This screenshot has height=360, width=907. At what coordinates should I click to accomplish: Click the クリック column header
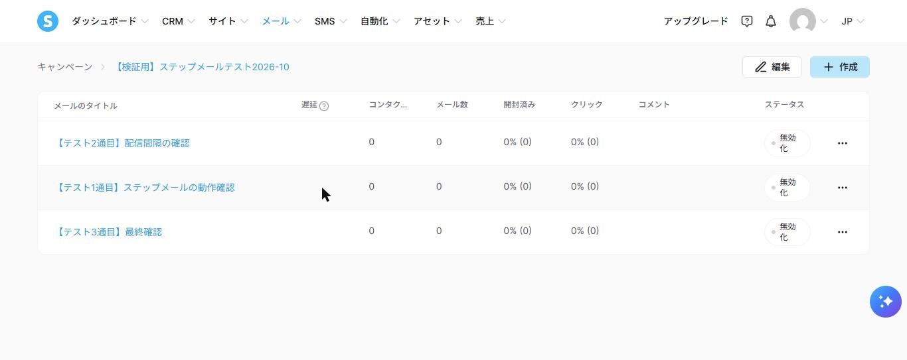pyautogui.click(x=587, y=105)
